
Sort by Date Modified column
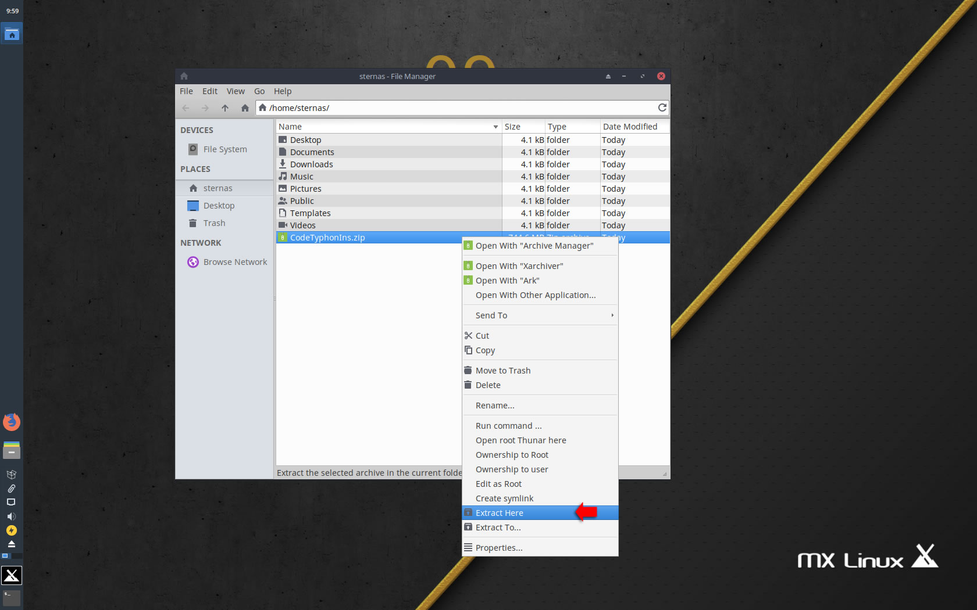click(634, 127)
